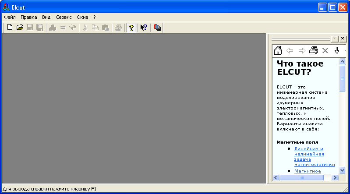Image resolution: width=350 pixels, height=194 pixels.
Task: Close the Elcut window
Action: tap(343, 7)
